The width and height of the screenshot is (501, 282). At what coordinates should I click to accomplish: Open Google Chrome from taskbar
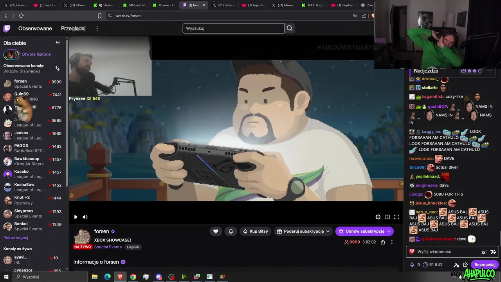point(133,277)
